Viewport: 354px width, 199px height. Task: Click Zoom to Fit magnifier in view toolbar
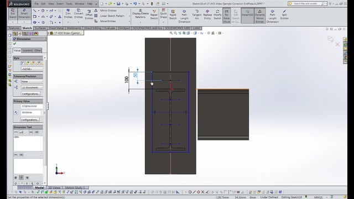coord(171,33)
